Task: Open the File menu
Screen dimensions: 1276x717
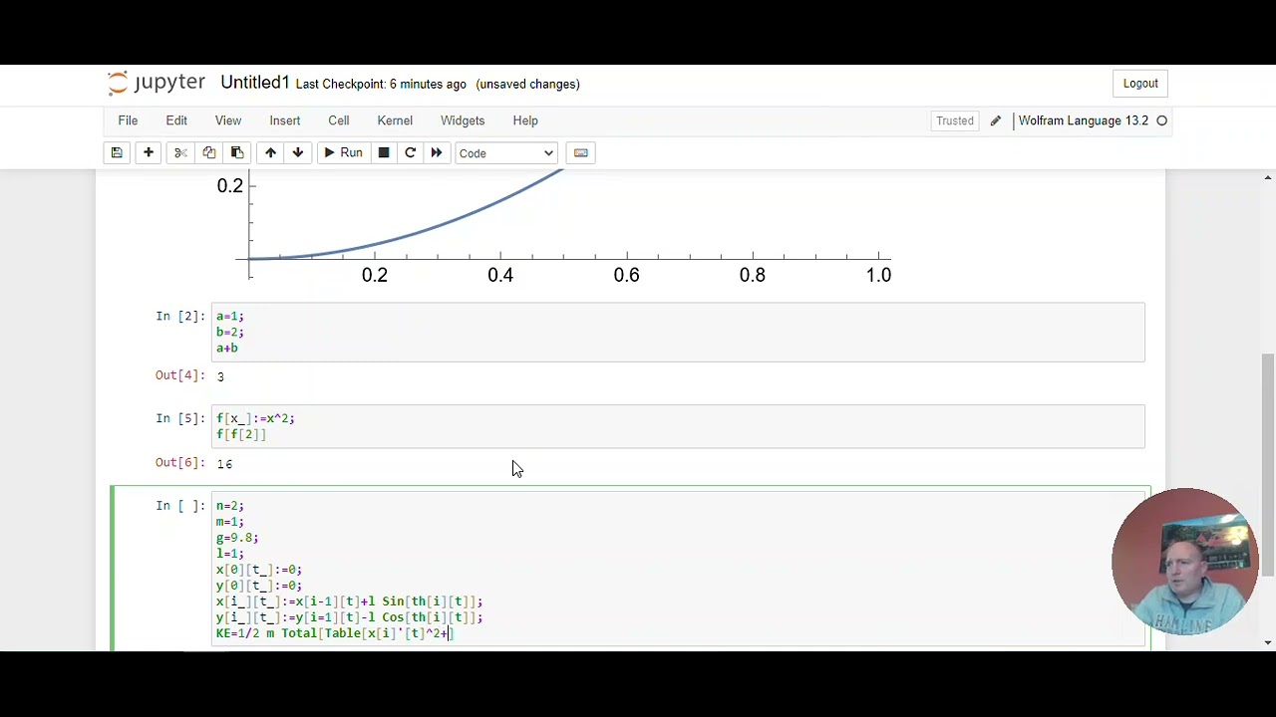Action: [x=128, y=120]
